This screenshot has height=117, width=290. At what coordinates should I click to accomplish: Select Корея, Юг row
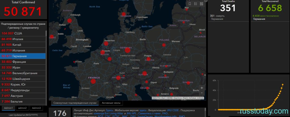23,84
